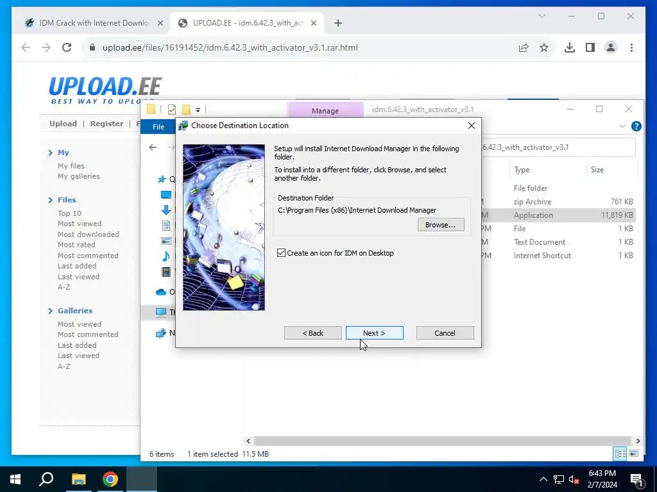The image size is (657, 492).
Task: Open Chrome downloads tray icon
Action: point(570,47)
